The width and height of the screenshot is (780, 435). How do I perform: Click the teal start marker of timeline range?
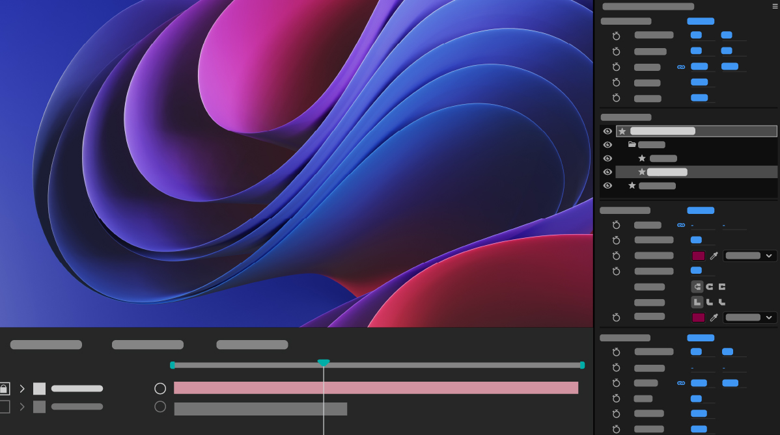pos(172,365)
